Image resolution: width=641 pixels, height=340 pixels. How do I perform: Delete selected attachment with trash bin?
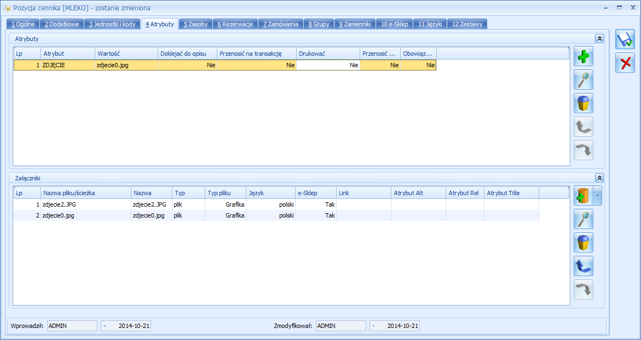click(584, 243)
